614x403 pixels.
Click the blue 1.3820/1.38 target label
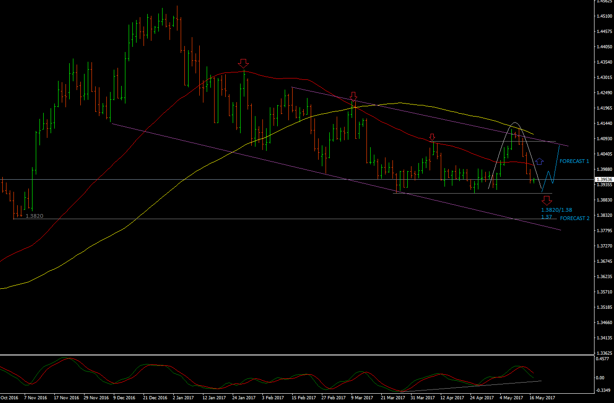tap(556, 210)
